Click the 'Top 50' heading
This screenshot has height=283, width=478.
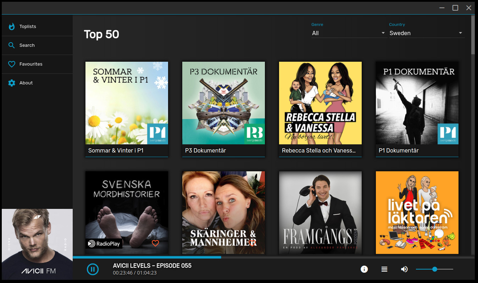coord(101,34)
